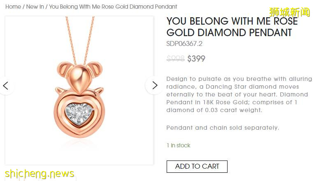Click the 'Pendant and chain sold separately' note

click(x=223, y=128)
